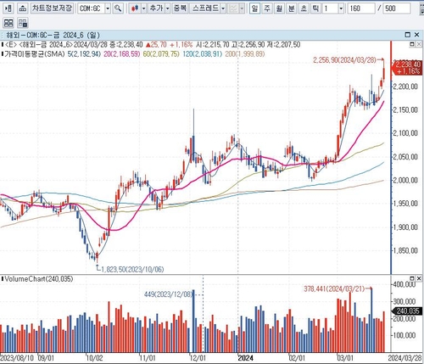The height and width of the screenshot is (364, 424).
Task: Switch to 주 weekly period
Action: [x=267, y=8]
